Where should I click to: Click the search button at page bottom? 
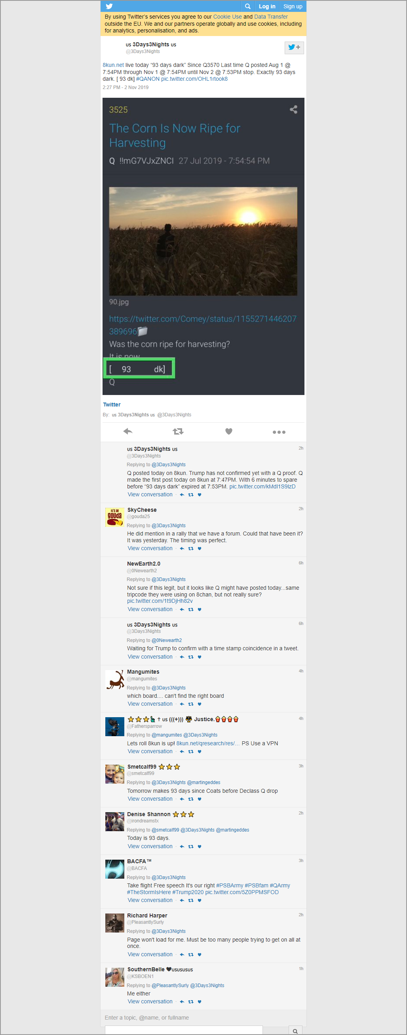point(295,1031)
